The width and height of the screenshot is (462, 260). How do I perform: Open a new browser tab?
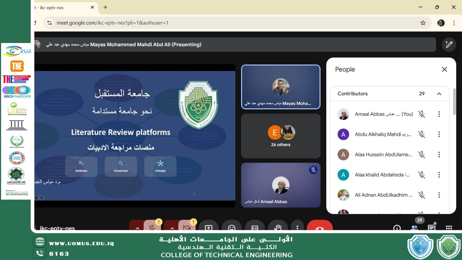coord(105,7)
